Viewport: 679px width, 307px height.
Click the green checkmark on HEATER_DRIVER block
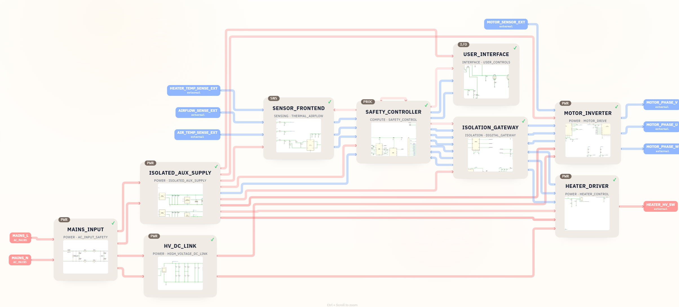tap(614, 180)
